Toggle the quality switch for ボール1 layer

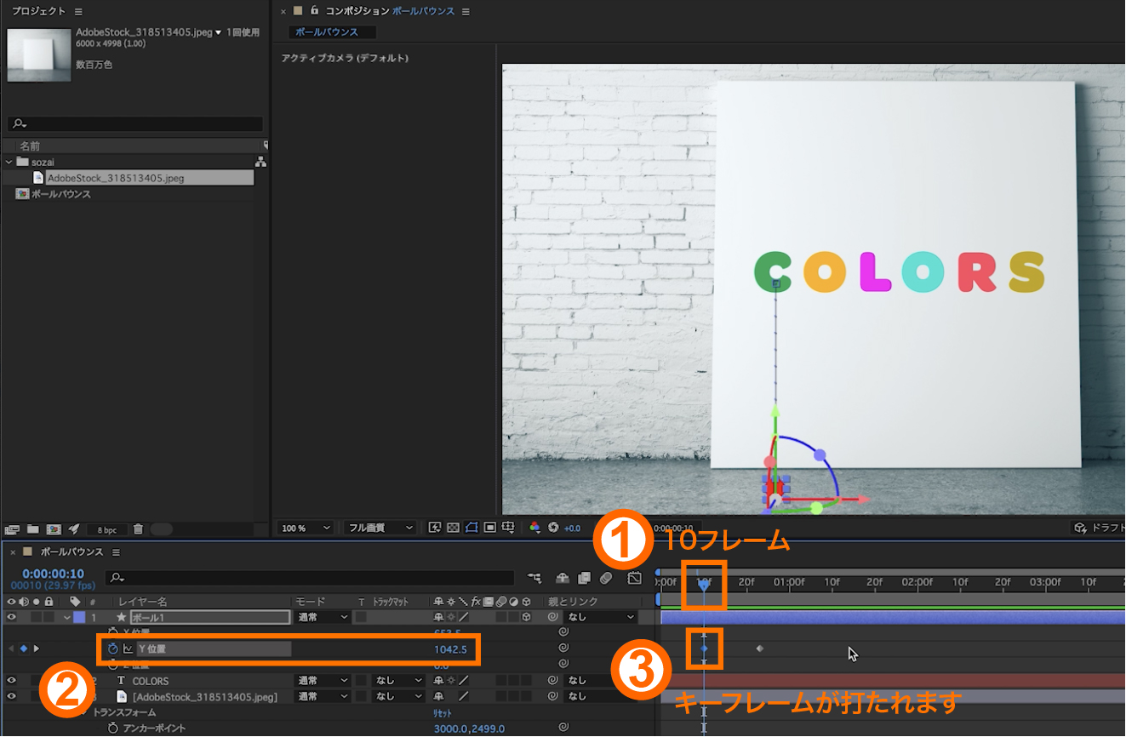(465, 617)
